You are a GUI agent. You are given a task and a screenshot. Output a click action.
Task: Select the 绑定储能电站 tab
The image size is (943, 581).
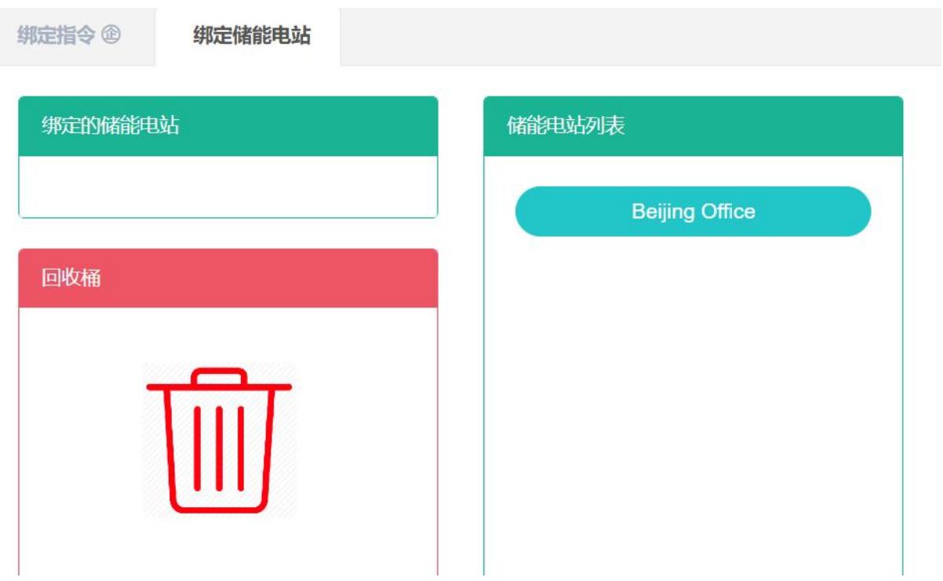(252, 35)
